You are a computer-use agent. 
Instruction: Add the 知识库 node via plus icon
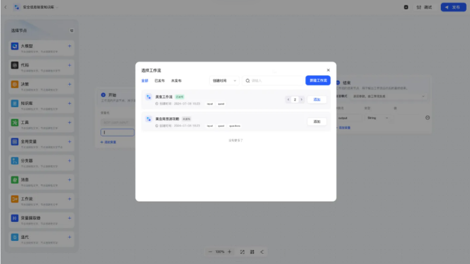point(69,103)
